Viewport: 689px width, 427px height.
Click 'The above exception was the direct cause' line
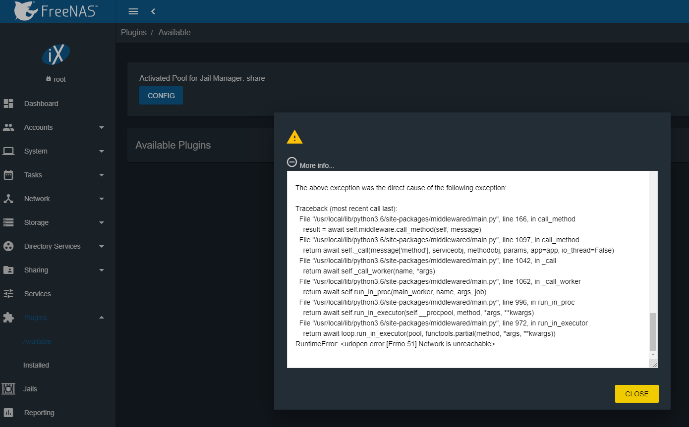tap(401, 188)
